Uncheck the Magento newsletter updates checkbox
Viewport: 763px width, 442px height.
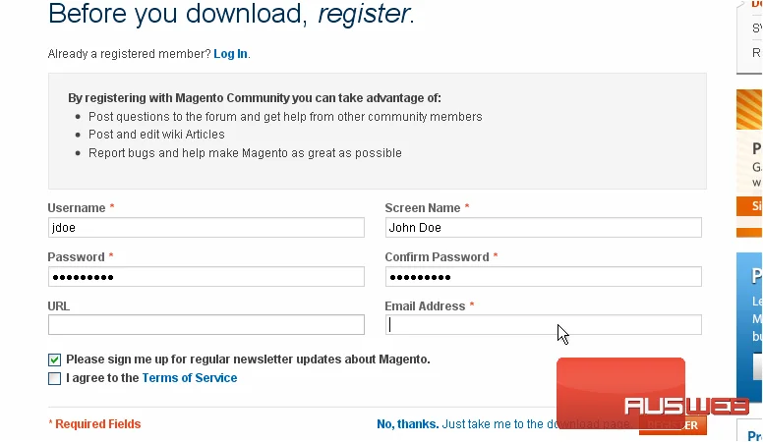[x=54, y=359]
